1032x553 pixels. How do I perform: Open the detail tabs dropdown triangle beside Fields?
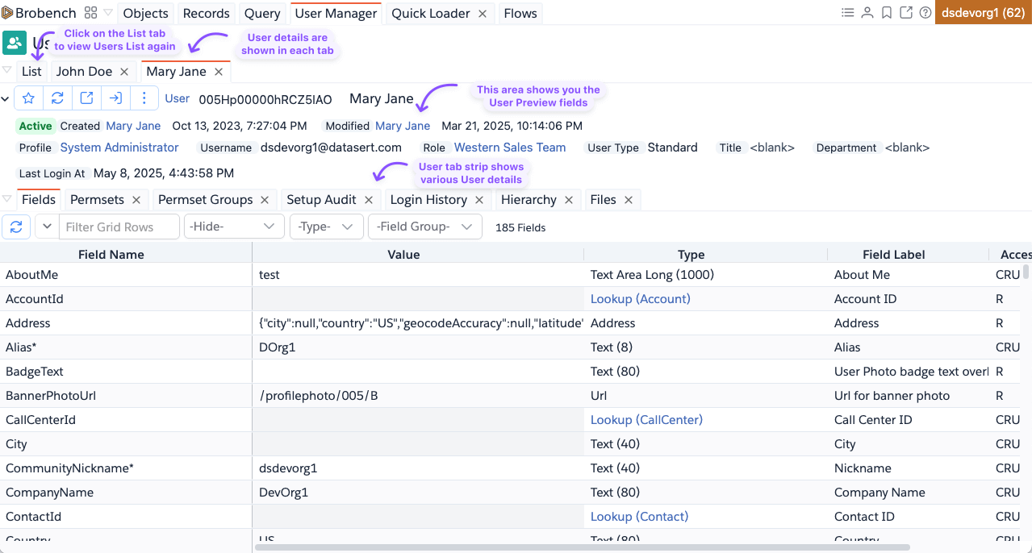coord(7,198)
